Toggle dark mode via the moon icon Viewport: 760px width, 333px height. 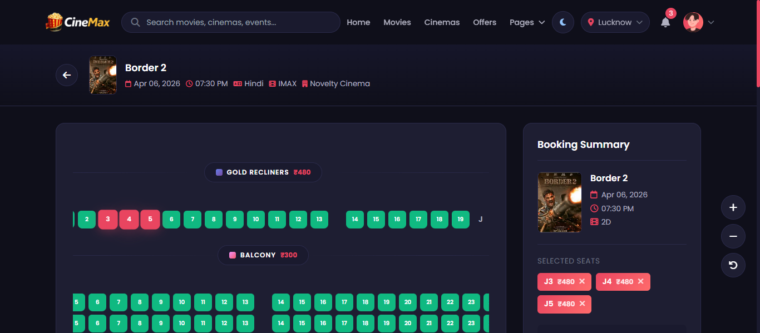pyautogui.click(x=562, y=22)
